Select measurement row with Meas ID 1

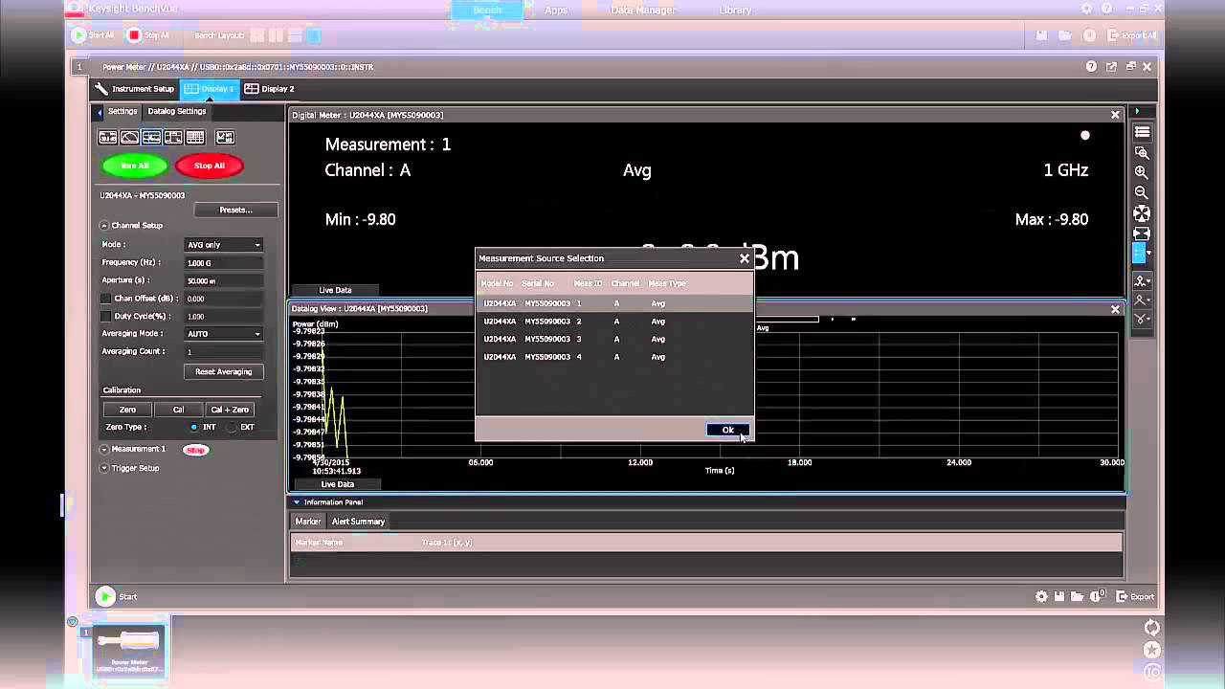click(x=614, y=303)
